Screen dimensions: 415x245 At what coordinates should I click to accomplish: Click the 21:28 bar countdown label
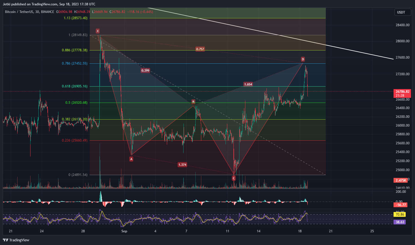[400, 96]
